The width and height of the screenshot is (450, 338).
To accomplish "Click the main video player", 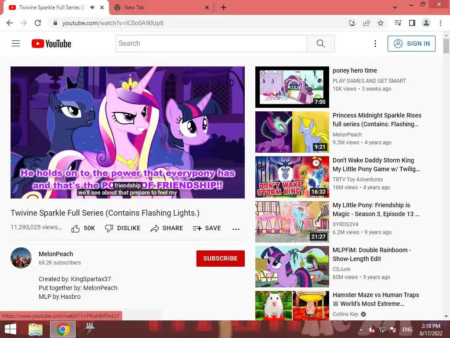I will click(x=128, y=132).
